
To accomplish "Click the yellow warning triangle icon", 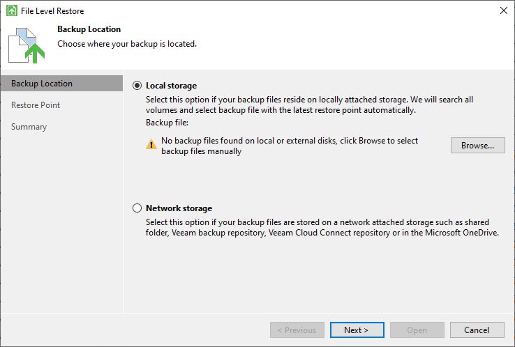I will coord(151,144).
